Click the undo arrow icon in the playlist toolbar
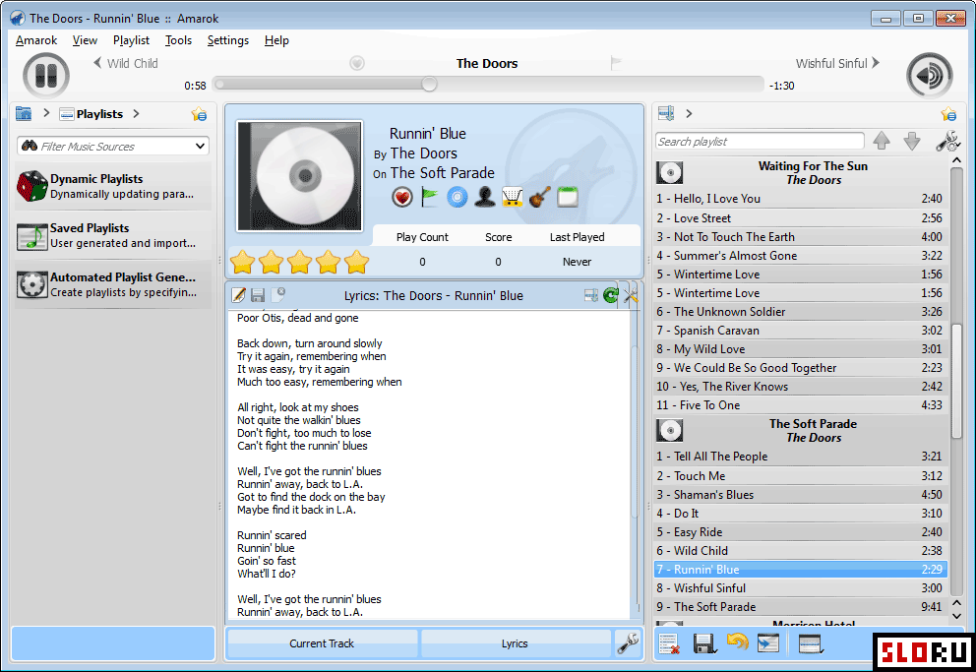The image size is (976, 672). [x=738, y=641]
